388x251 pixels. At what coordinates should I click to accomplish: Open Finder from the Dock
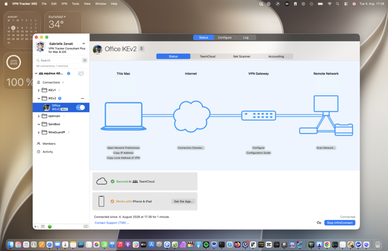10,245
